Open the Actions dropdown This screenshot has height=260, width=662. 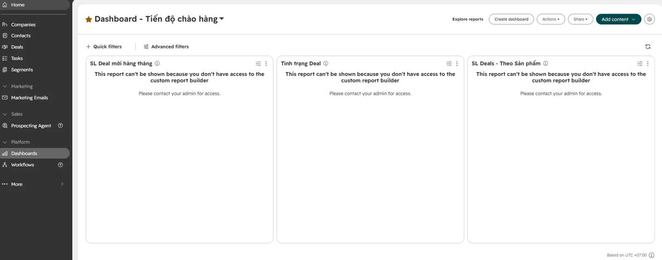pyautogui.click(x=551, y=19)
